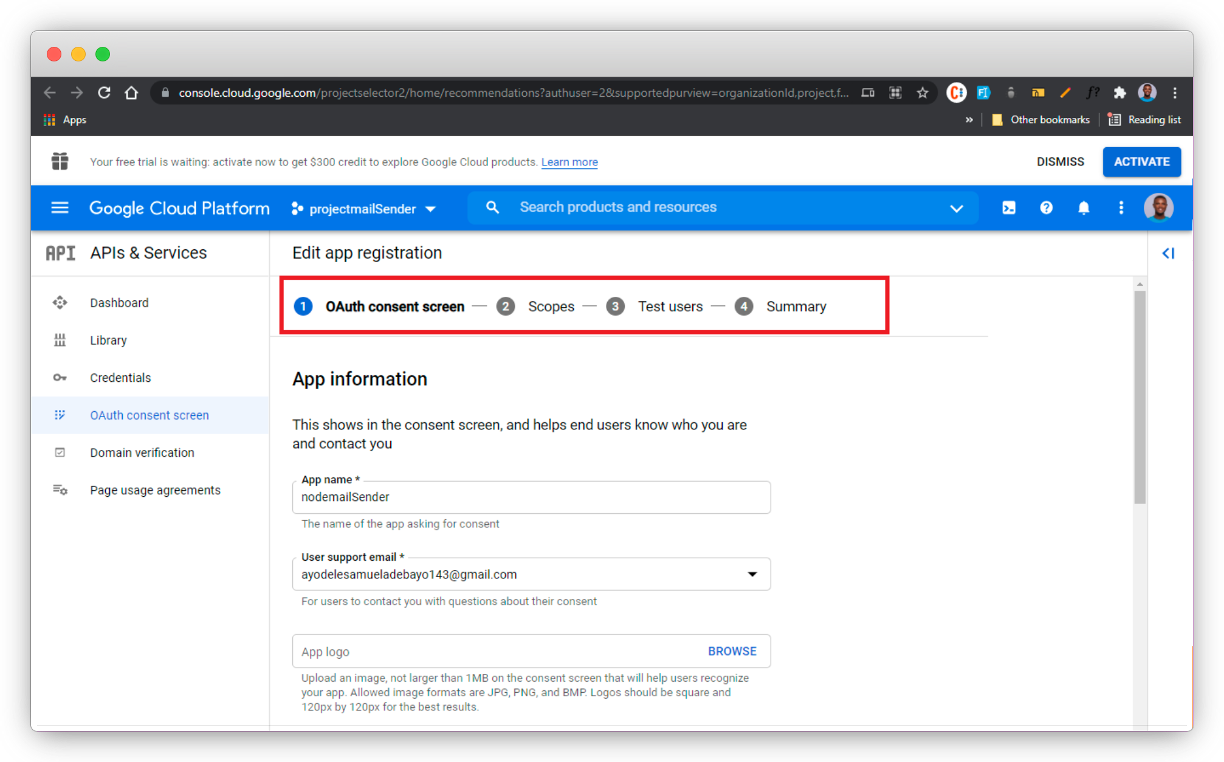Open the Other bookmarks folder
The width and height of the screenshot is (1224, 762).
[1040, 120]
